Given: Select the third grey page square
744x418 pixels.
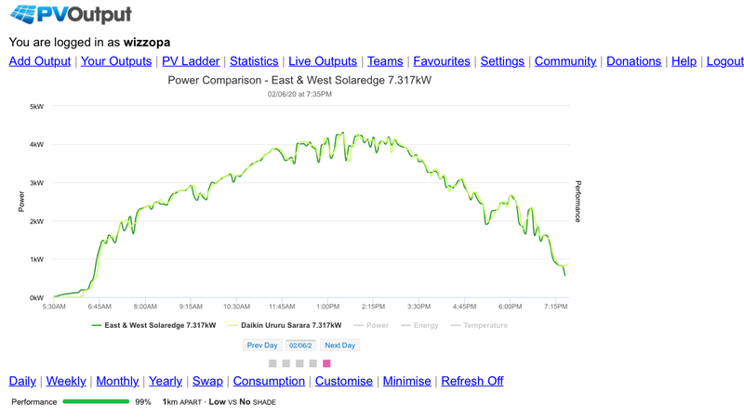Looking at the screenshot, I should 300,363.
